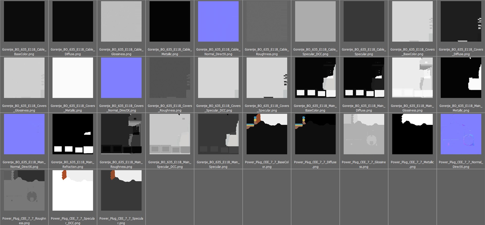Select the Gorenje_BO_635_E11B_Cable_BaseColor.png thumbnail

coord(24,21)
